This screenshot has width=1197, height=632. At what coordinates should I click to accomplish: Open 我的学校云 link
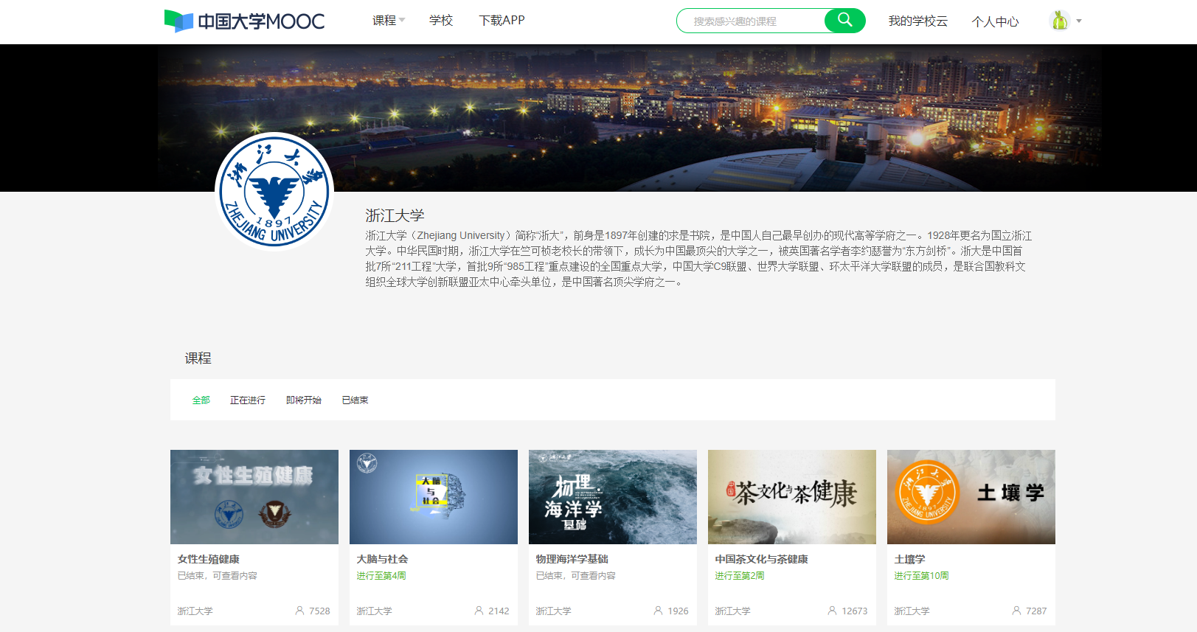917,21
